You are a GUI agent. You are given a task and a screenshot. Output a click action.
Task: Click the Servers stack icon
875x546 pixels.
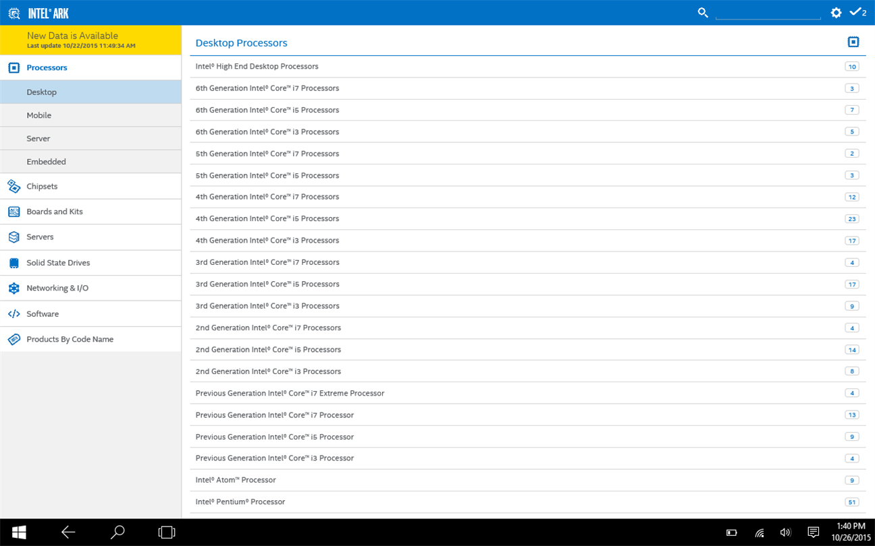tap(14, 237)
